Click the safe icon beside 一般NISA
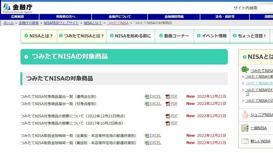This screenshot has height=153, width=273. pos(245,128)
